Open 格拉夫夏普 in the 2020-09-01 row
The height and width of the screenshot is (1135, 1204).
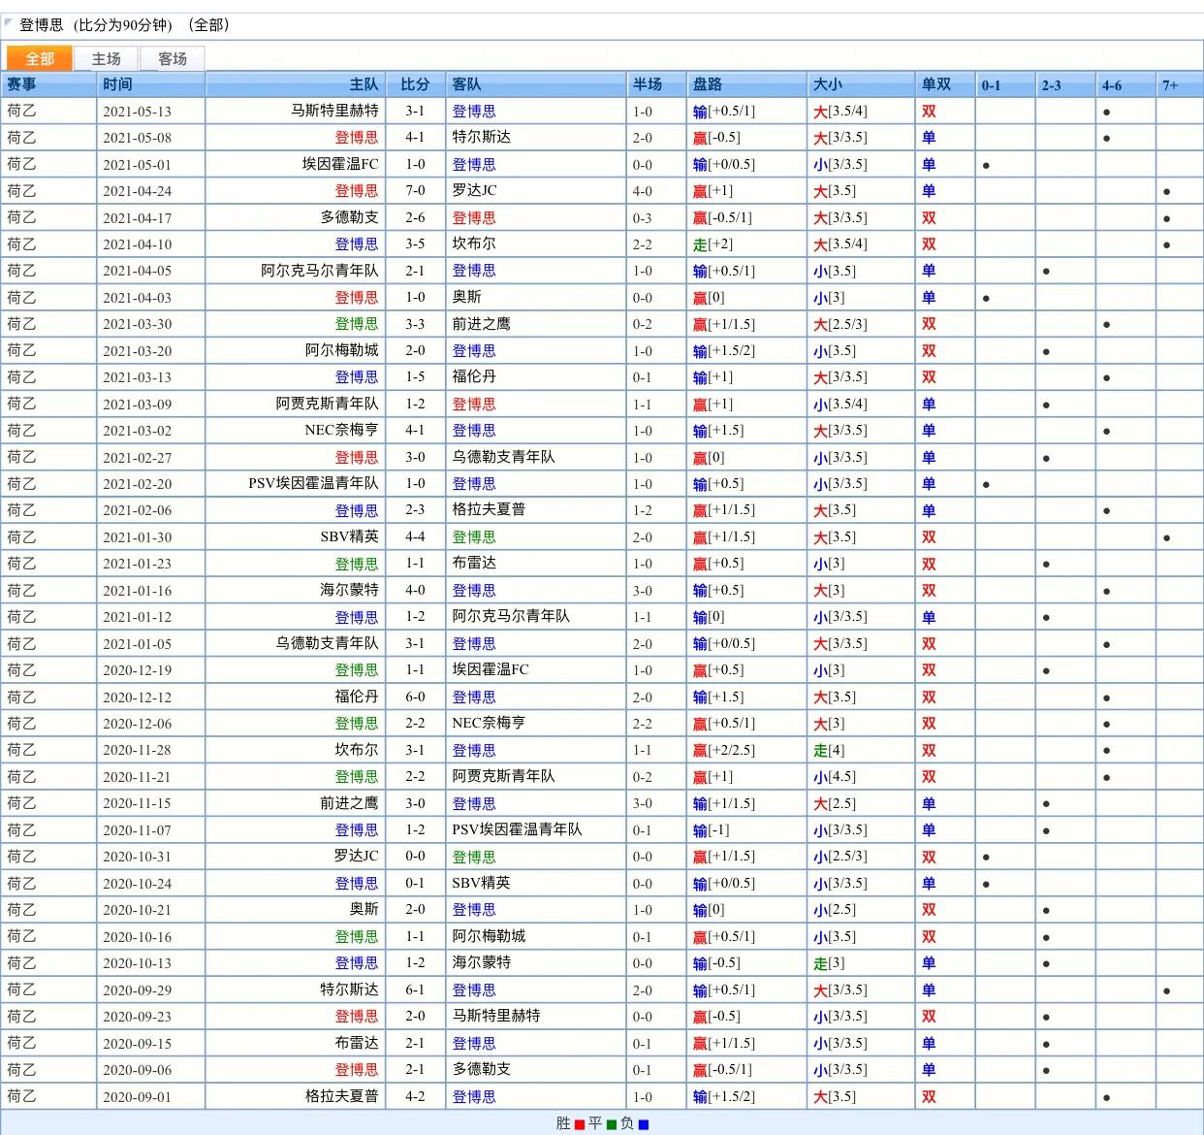pos(342,1096)
